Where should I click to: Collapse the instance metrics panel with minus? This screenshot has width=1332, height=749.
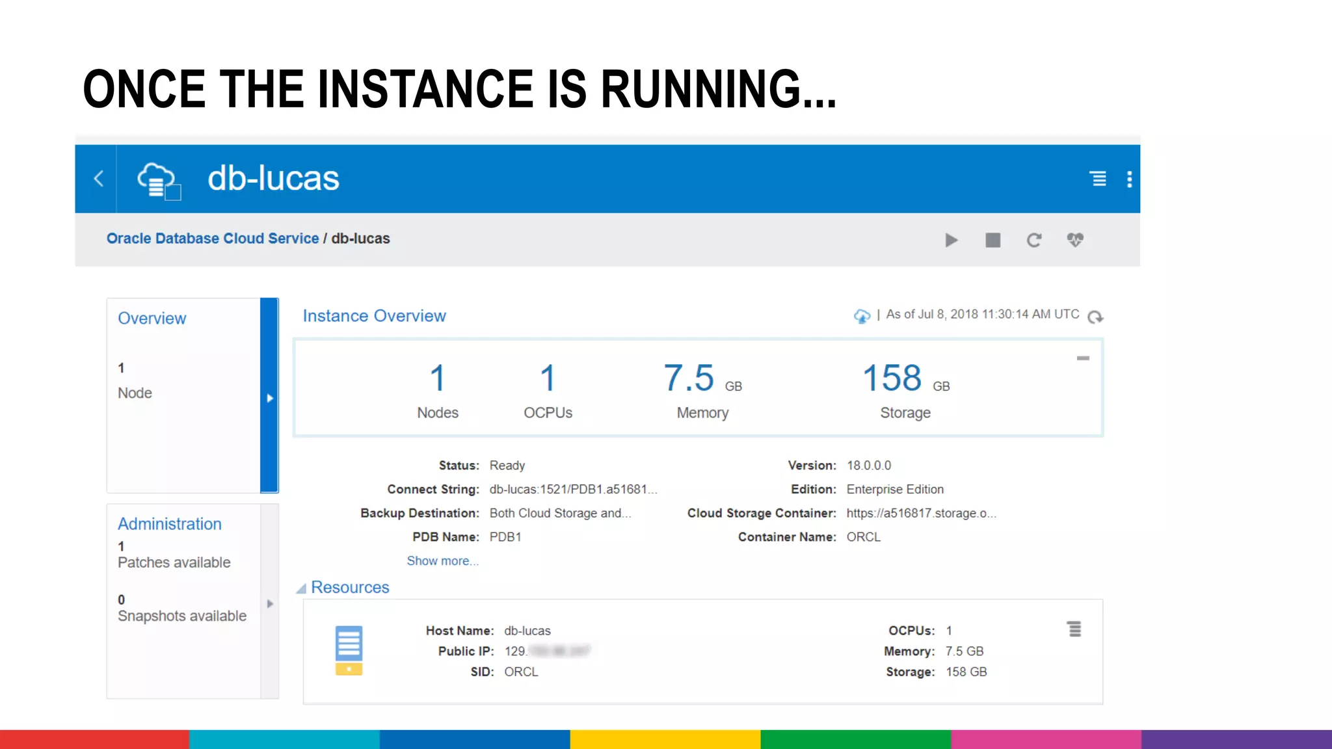pos(1082,358)
